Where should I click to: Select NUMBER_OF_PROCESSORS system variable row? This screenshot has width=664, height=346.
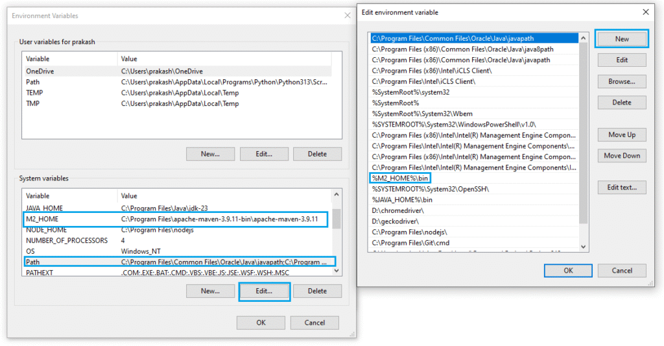[x=178, y=240]
